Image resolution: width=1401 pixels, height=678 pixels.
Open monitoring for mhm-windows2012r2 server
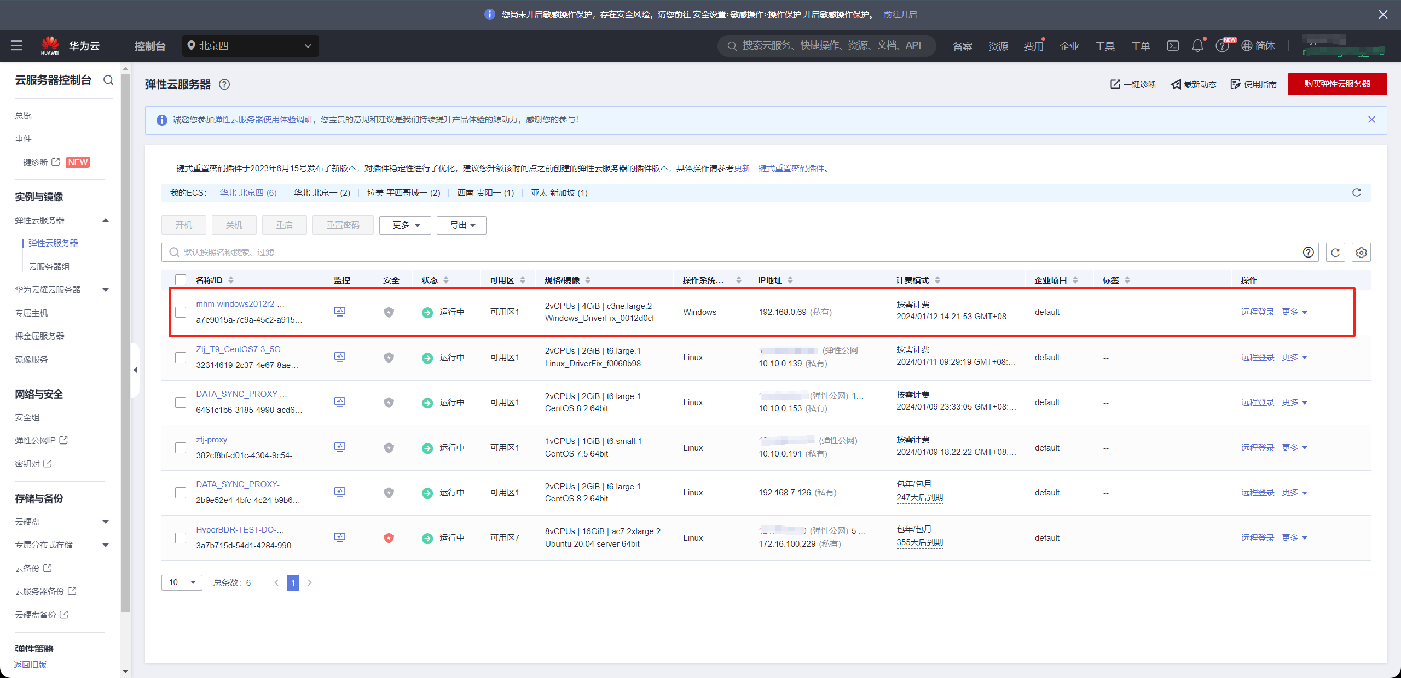click(340, 312)
